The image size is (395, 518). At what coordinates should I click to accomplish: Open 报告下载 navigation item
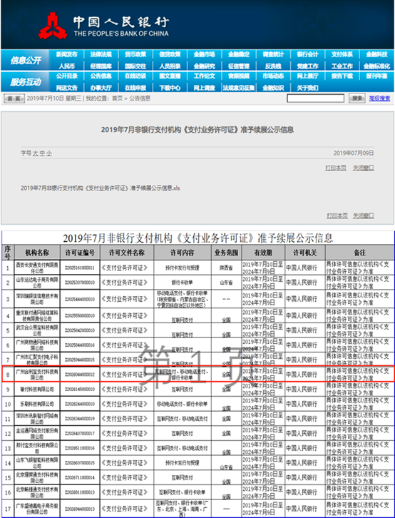342,76
